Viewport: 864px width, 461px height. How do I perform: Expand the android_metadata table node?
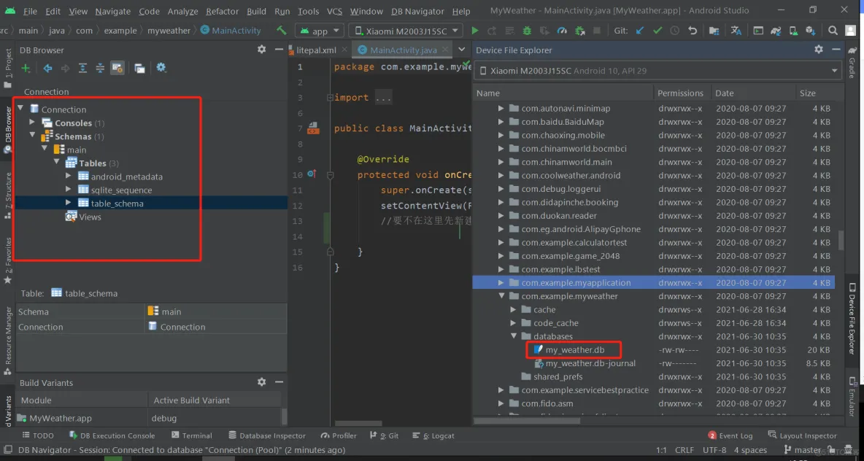pyautogui.click(x=69, y=176)
